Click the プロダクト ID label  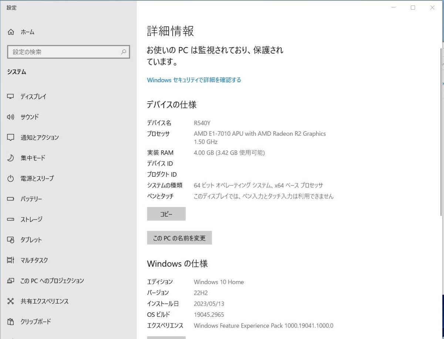coord(162,174)
